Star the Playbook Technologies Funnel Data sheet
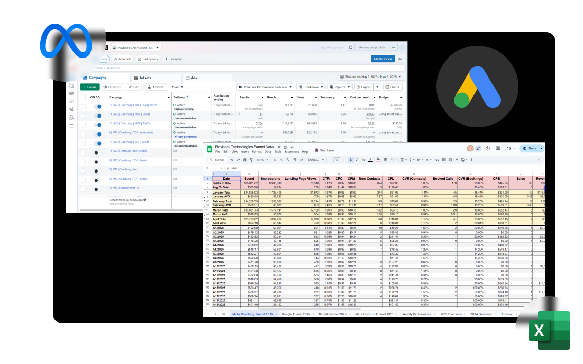The image size is (583, 364). point(279,147)
